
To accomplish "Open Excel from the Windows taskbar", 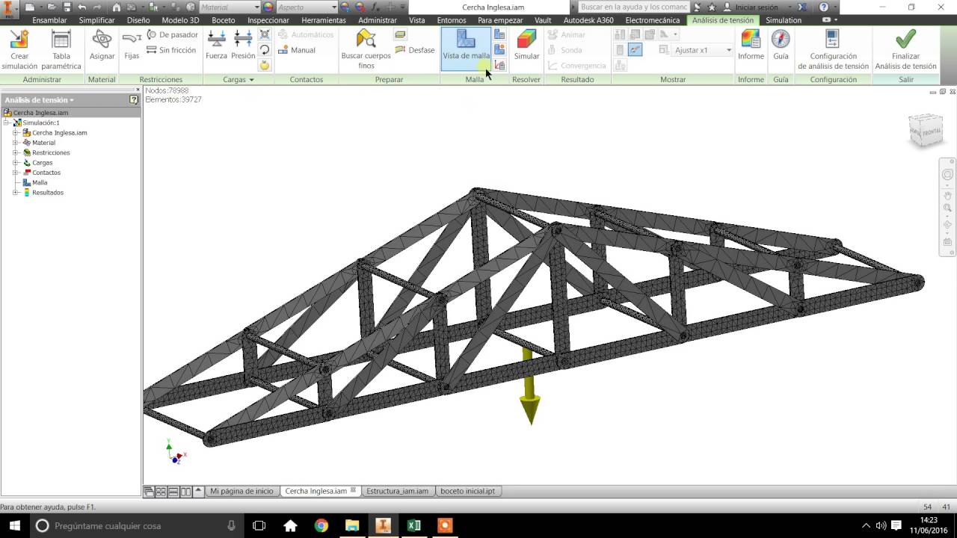I will [x=413, y=525].
